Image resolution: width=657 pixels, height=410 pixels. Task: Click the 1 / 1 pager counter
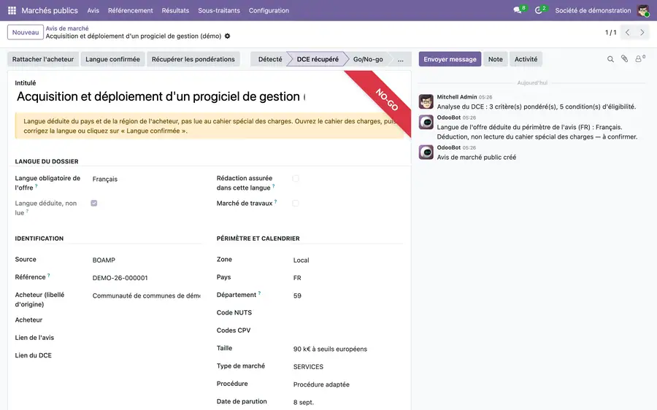click(610, 32)
